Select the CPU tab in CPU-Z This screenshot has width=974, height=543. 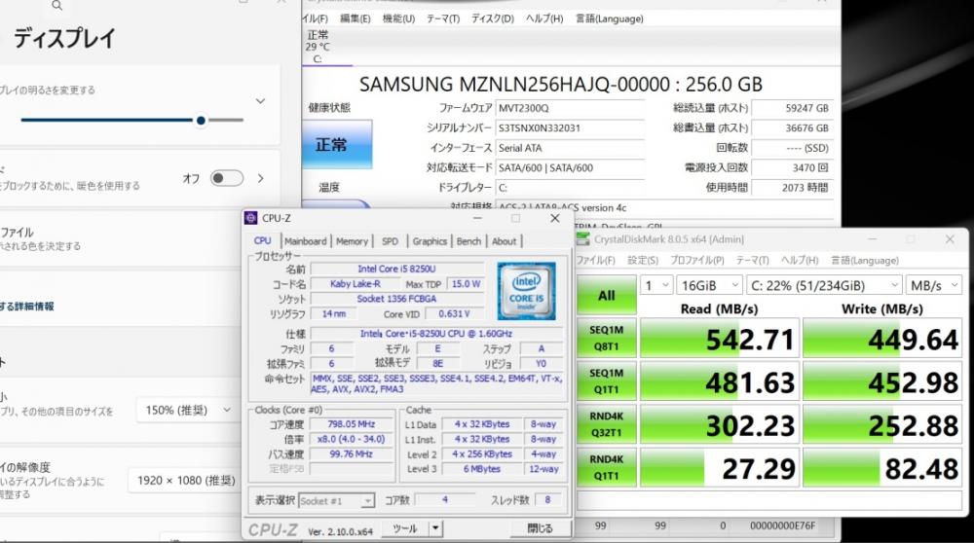point(263,240)
